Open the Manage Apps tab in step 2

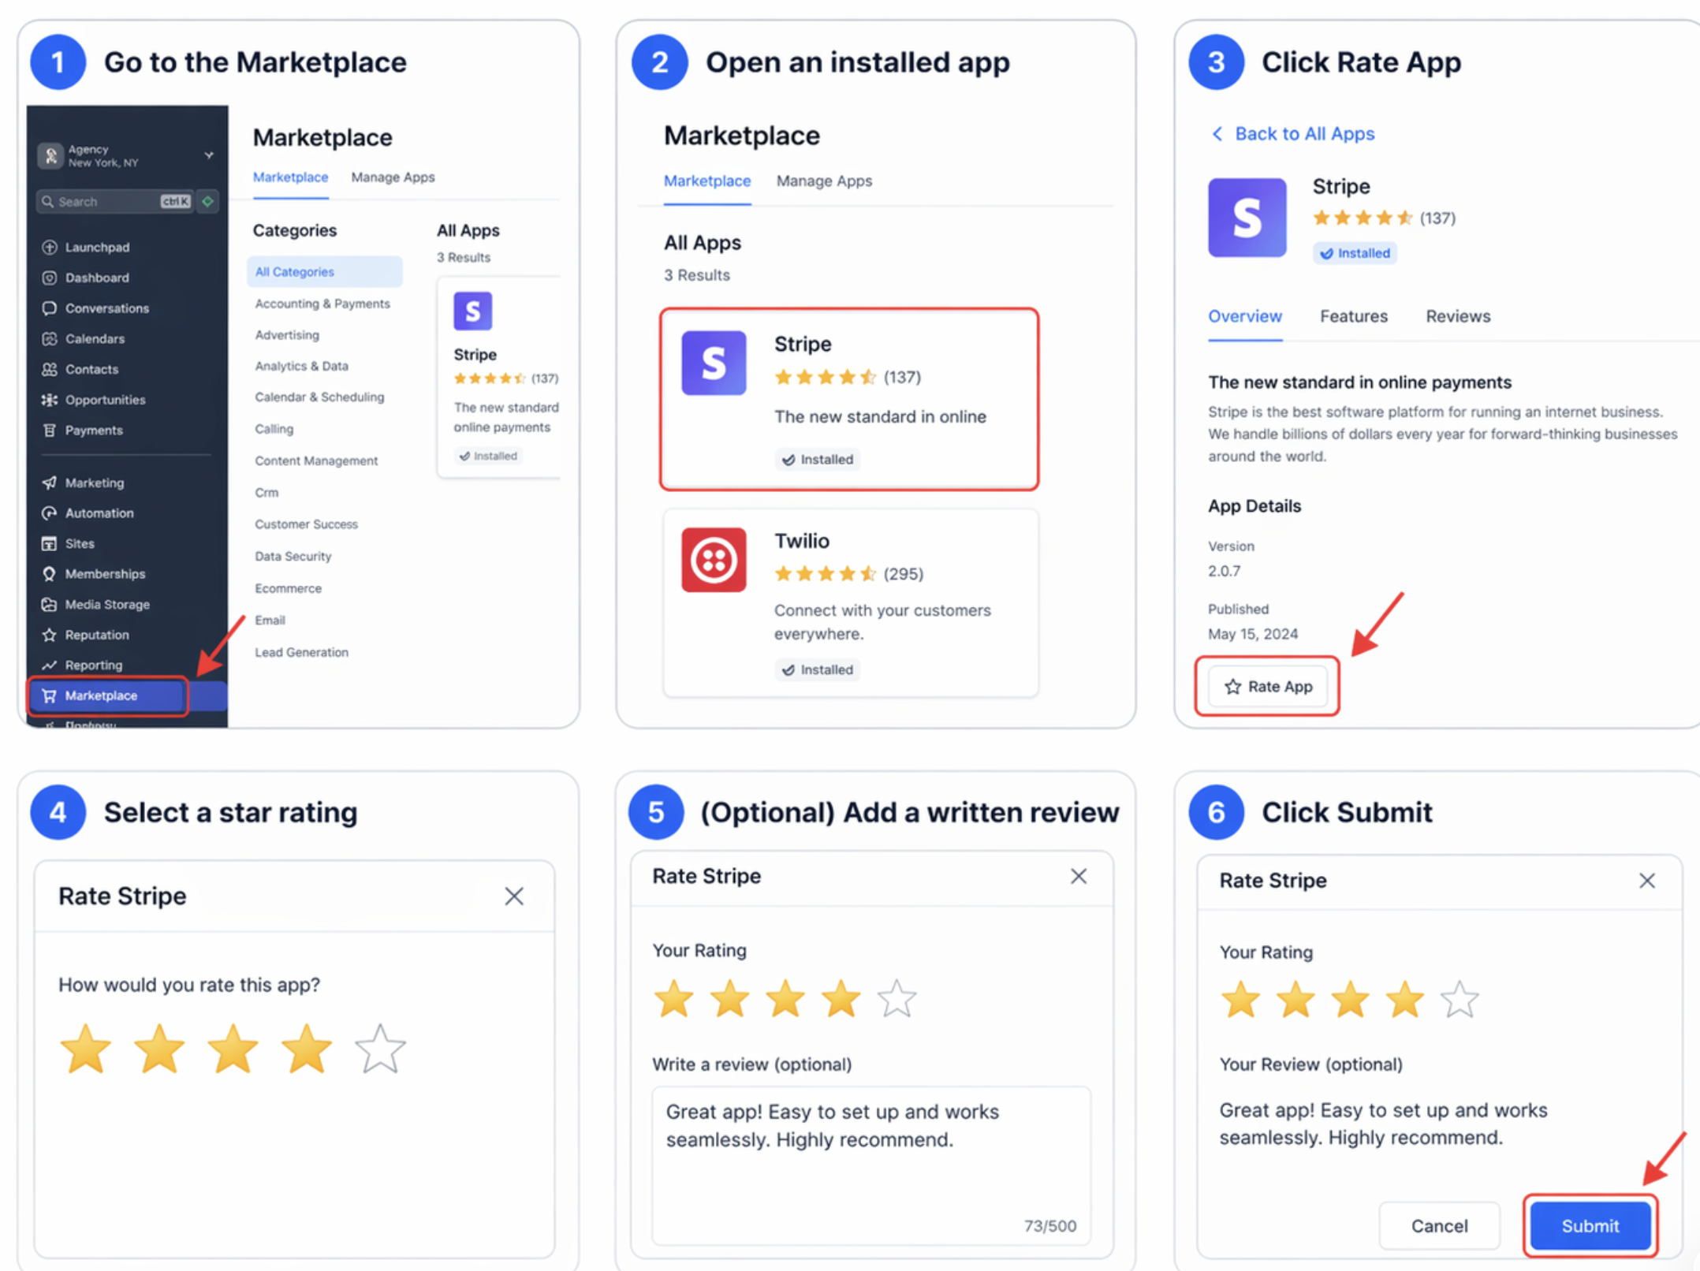click(x=824, y=181)
